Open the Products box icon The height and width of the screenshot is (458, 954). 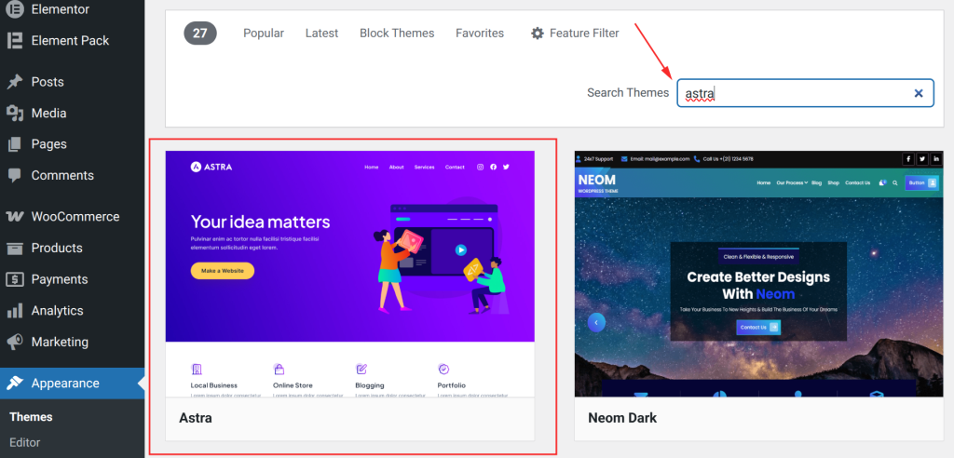(x=15, y=248)
